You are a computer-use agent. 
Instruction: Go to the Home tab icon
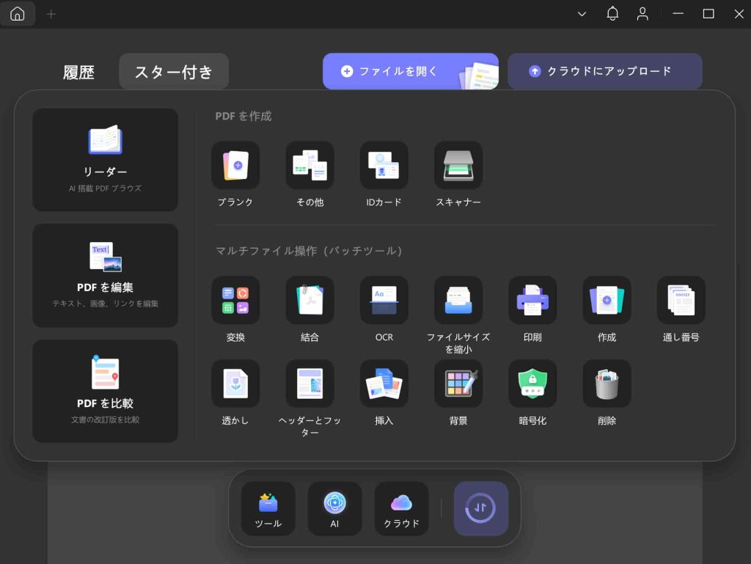coord(18,13)
